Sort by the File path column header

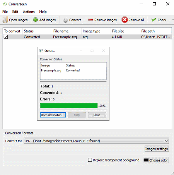point(156,31)
